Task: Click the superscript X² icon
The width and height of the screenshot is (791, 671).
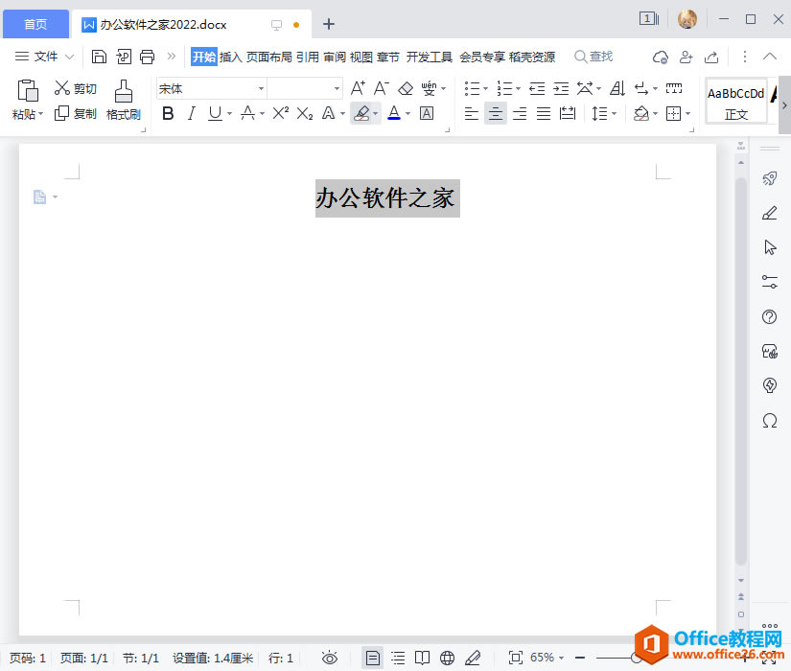Action: [x=280, y=113]
